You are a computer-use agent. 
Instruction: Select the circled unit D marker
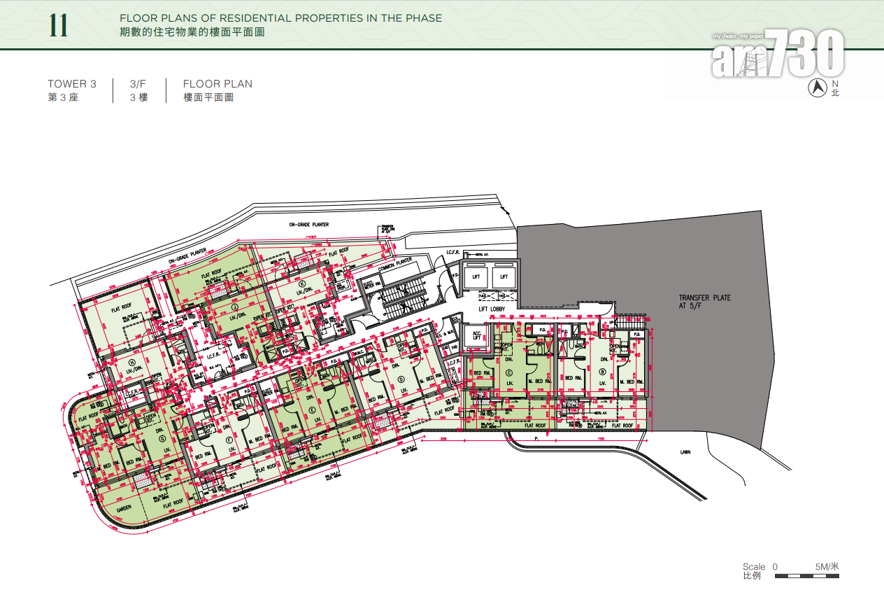[x=401, y=380]
